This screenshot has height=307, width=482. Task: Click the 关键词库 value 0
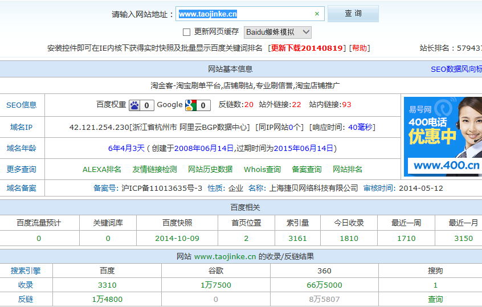108,239
